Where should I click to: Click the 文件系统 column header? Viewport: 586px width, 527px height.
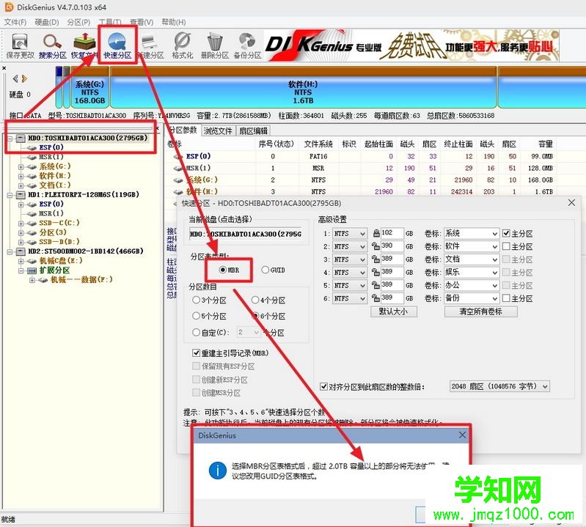pos(318,144)
